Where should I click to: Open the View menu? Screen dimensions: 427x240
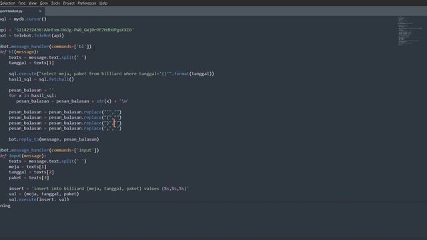[33, 3]
